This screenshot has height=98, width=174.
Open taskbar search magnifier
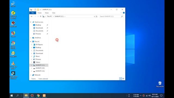(x=17, y=96)
